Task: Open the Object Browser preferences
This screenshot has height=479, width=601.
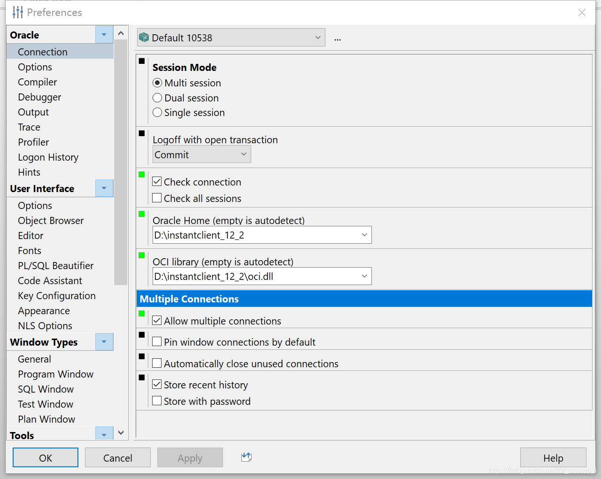Action: tap(51, 220)
